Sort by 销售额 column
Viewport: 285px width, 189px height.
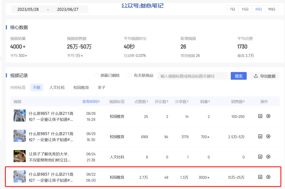pyautogui.click(x=238, y=102)
